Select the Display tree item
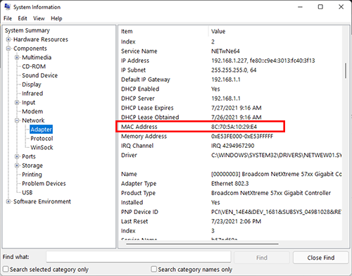The height and width of the screenshot is (276, 352). pyautogui.click(x=32, y=84)
